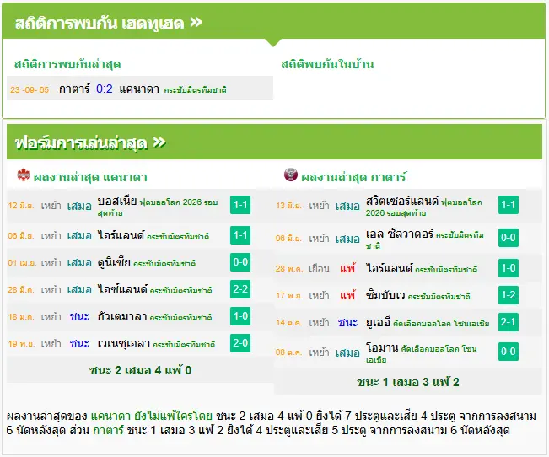Click the ชนะ result in กัวเตมาลา row
549x457 pixels.
(x=79, y=316)
